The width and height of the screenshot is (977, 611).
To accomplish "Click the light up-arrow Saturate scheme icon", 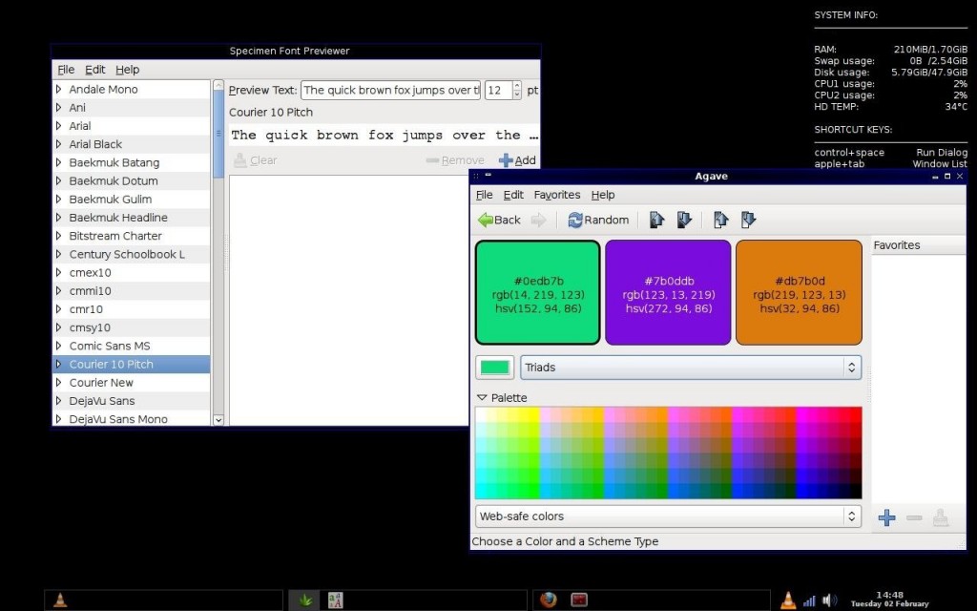I will click(721, 220).
